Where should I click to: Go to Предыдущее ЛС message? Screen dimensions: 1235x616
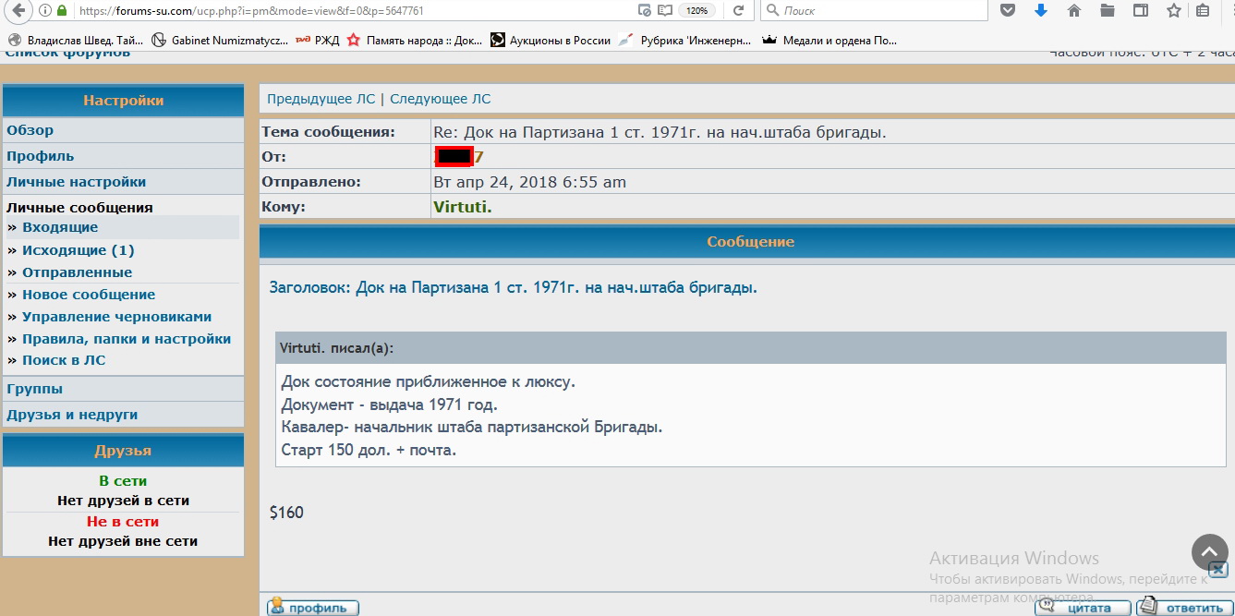(x=321, y=99)
